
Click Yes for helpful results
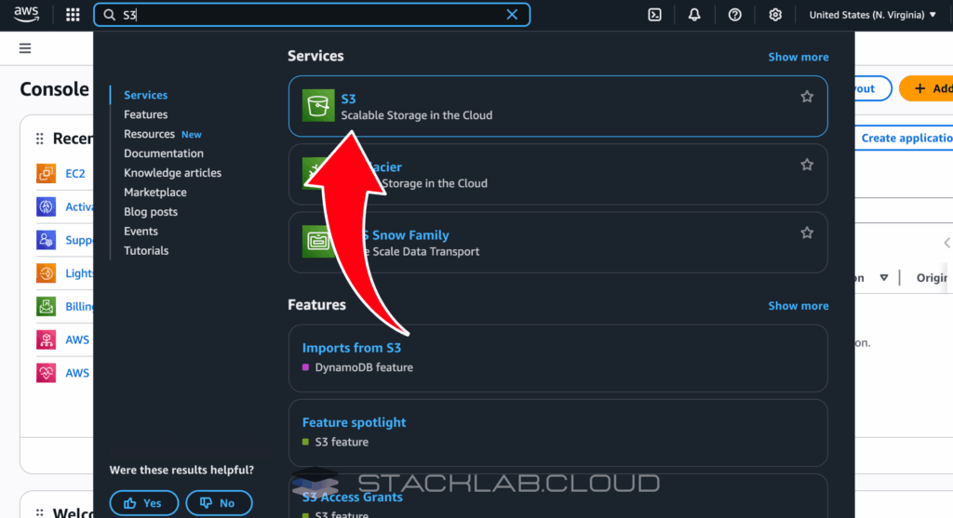(144, 503)
